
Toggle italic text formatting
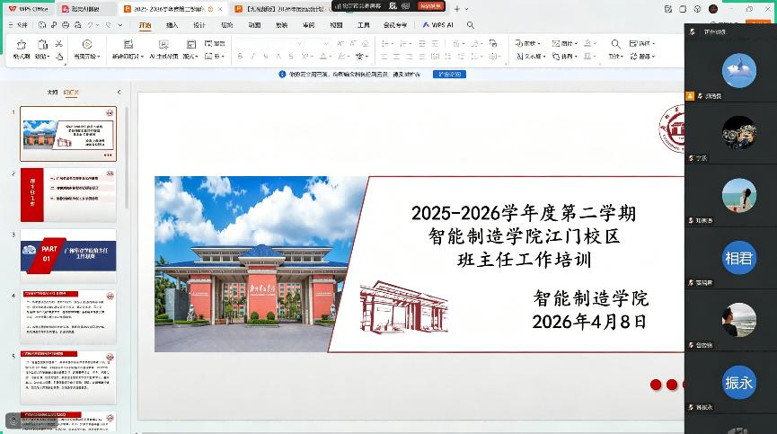pyautogui.click(x=253, y=57)
